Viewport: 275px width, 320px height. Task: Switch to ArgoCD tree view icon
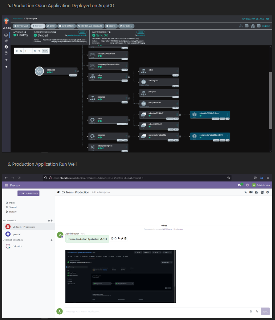tap(241, 26)
